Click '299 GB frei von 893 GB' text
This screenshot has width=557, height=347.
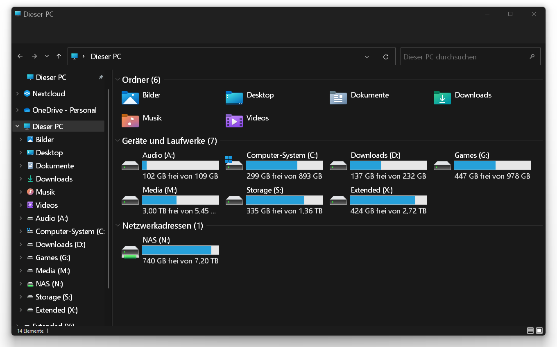coord(284,176)
